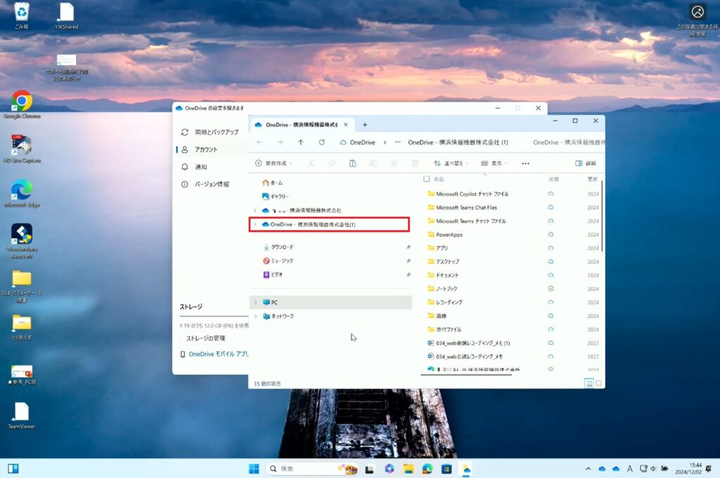The width and height of the screenshot is (720, 478).
Task: Select ダウンロード in navigation pane
Action: click(278, 248)
